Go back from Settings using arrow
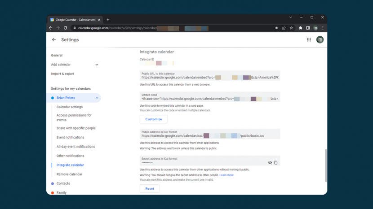 click(x=54, y=39)
